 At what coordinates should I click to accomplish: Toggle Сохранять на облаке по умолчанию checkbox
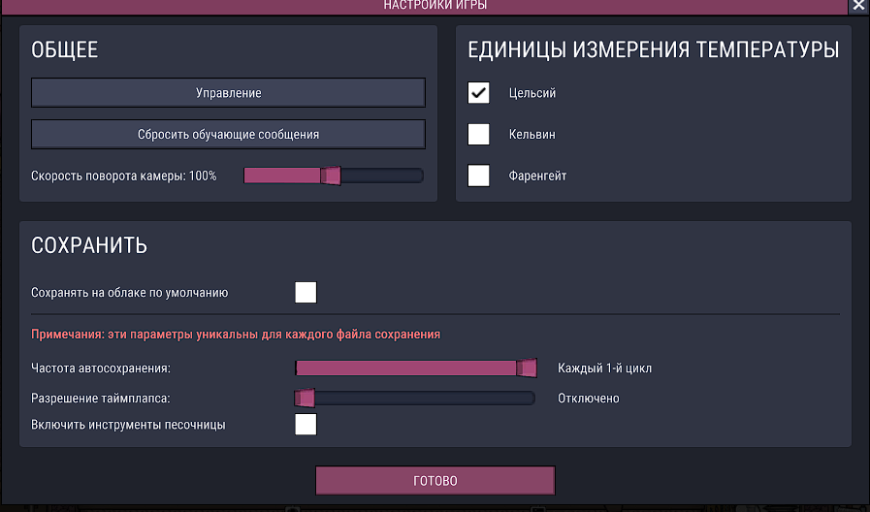tap(306, 292)
